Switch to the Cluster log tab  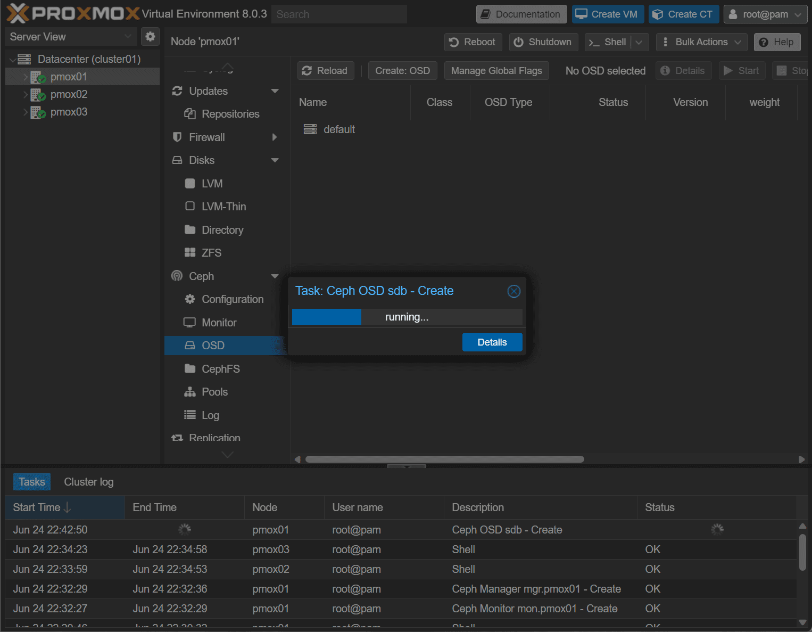(88, 482)
